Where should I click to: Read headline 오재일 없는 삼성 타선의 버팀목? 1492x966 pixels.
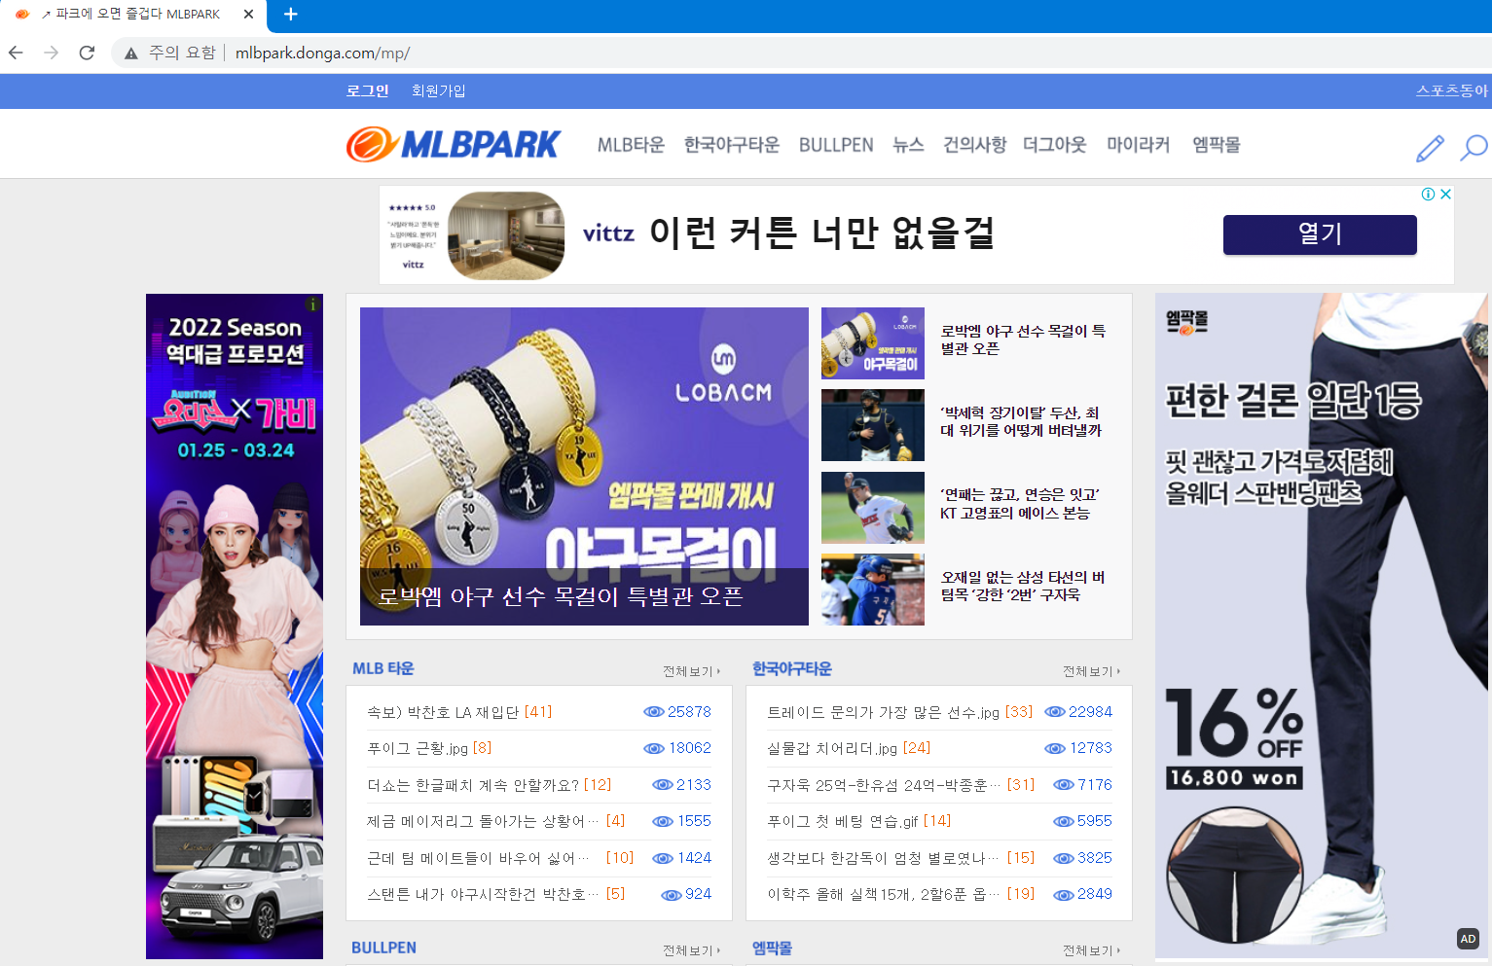click(1022, 586)
